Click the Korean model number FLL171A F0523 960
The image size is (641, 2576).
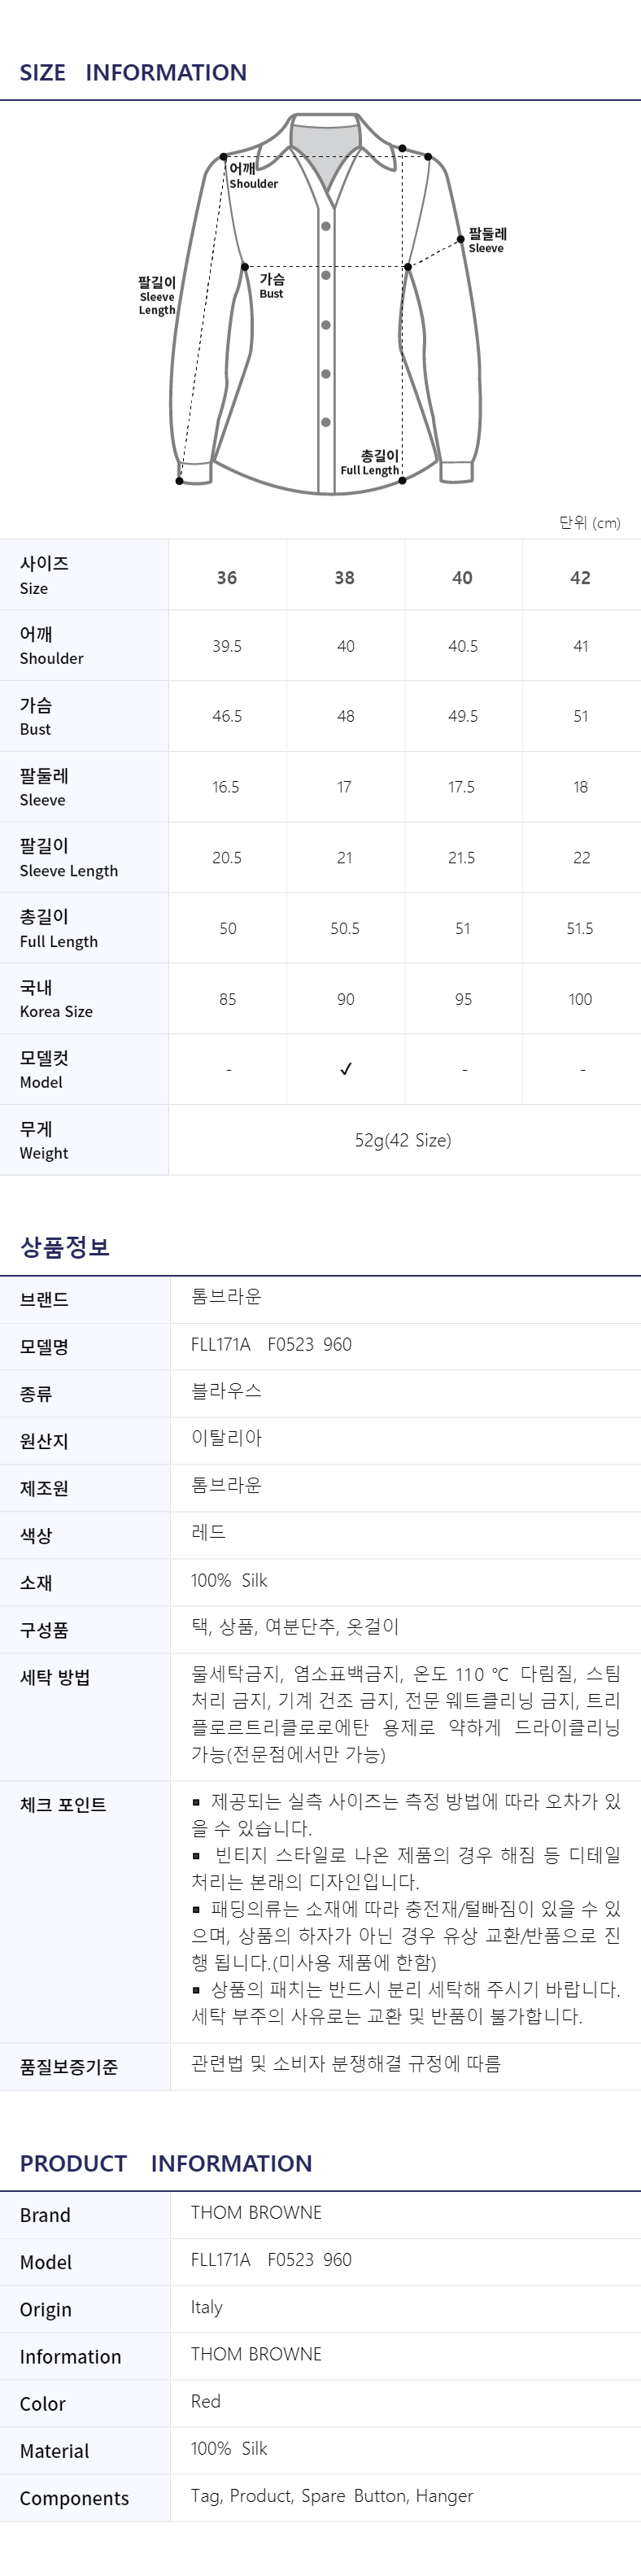click(271, 1344)
